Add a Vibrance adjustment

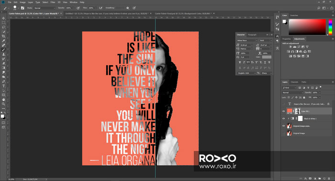click(307, 47)
